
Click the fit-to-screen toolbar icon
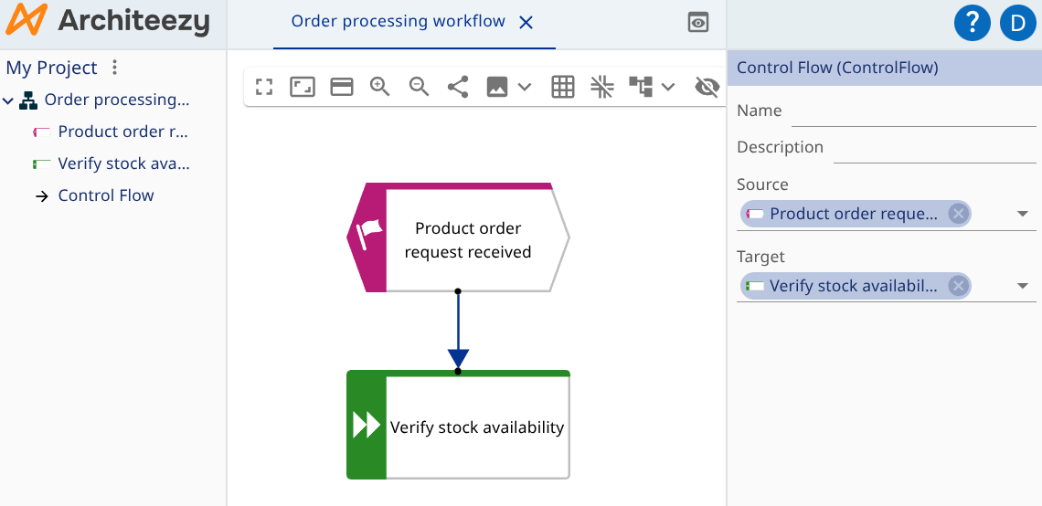click(303, 87)
